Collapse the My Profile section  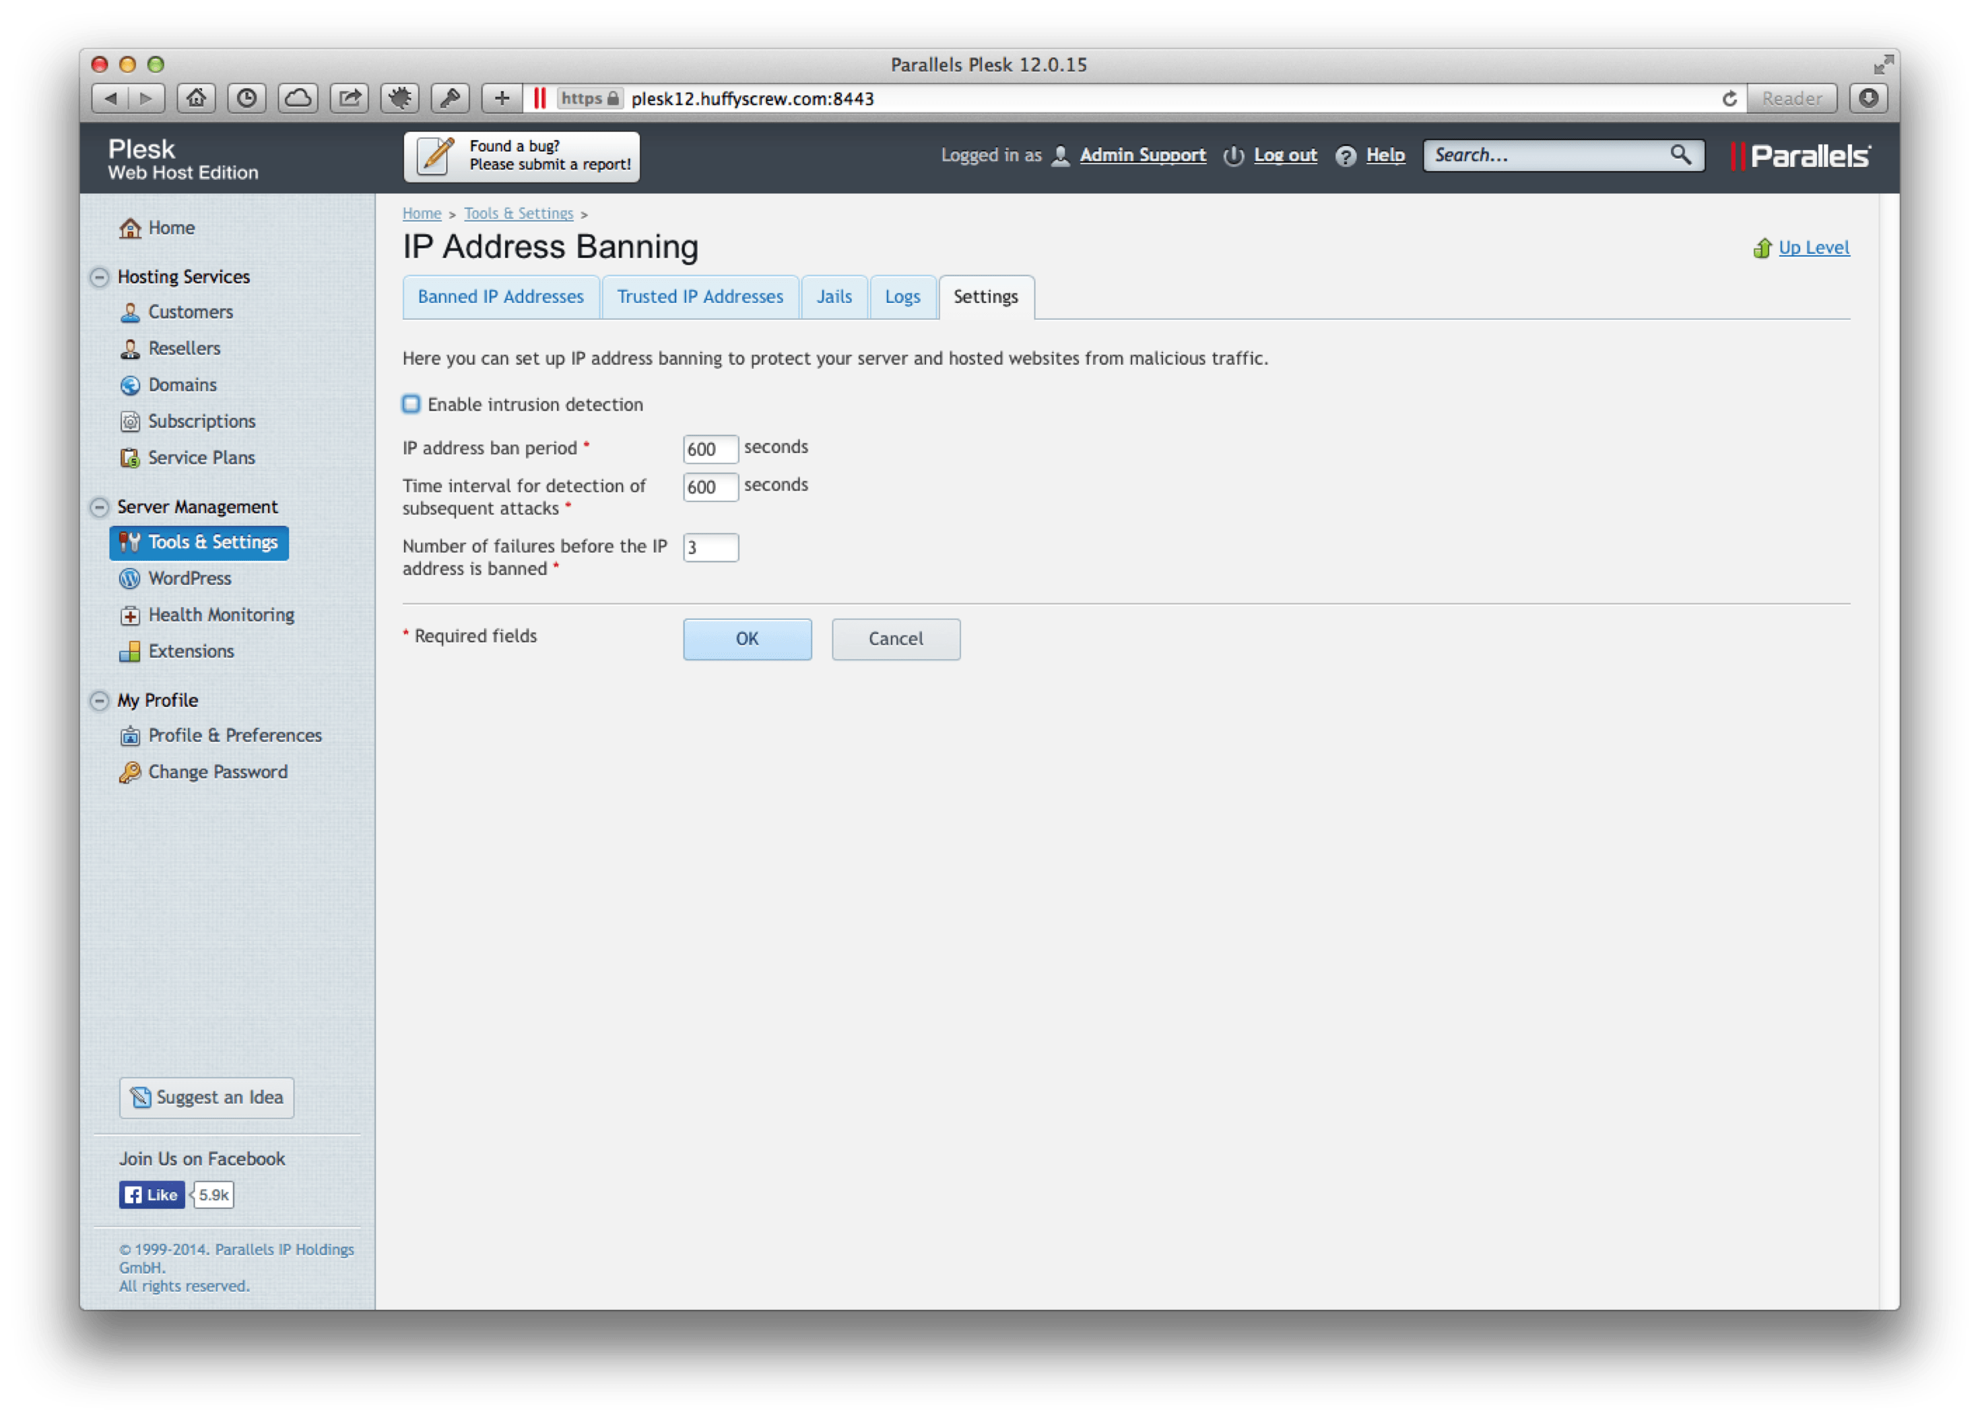tap(100, 701)
